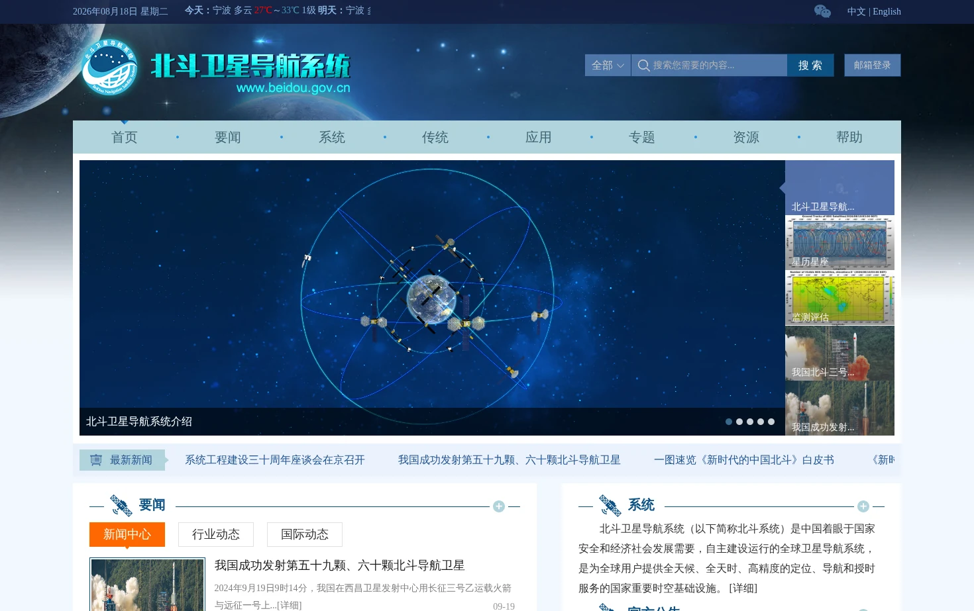Open the 要闻 navigation item

[228, 137]
